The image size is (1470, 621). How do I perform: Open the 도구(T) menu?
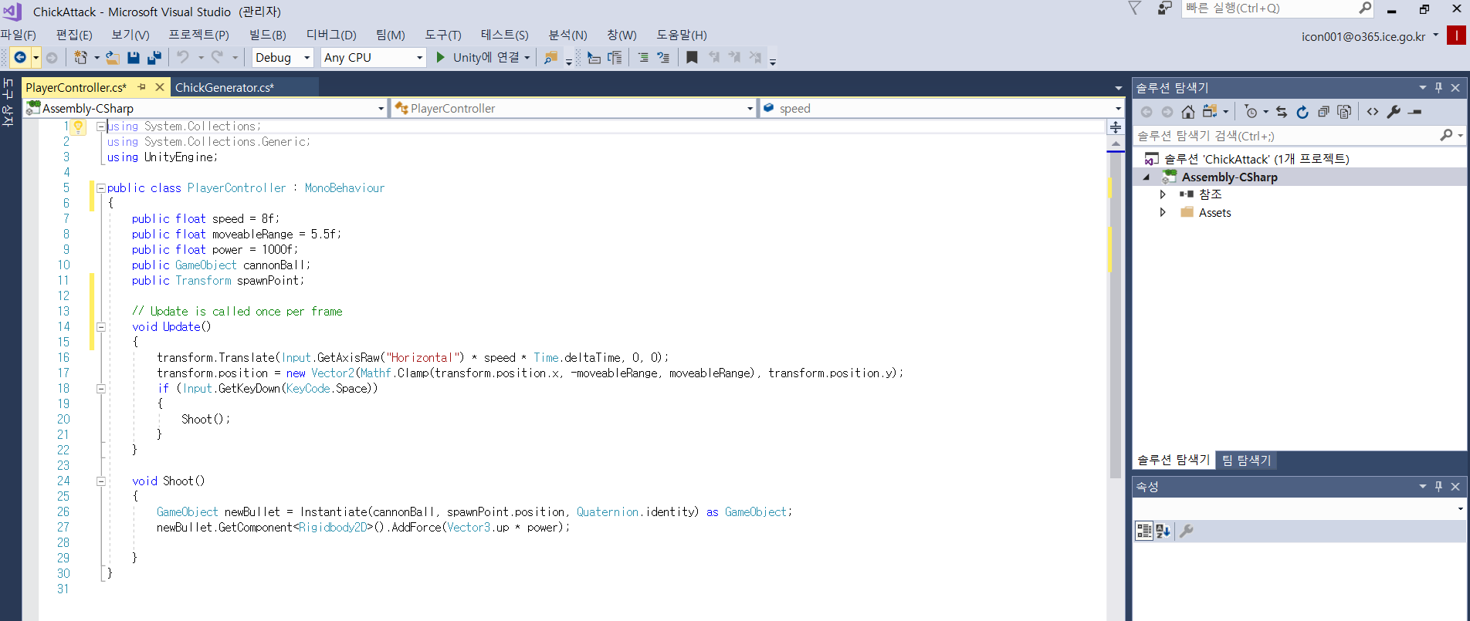(443, 35)
